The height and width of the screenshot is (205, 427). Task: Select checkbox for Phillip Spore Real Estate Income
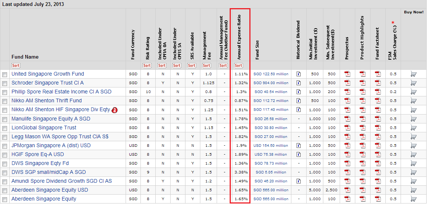(x=4, y=93)
